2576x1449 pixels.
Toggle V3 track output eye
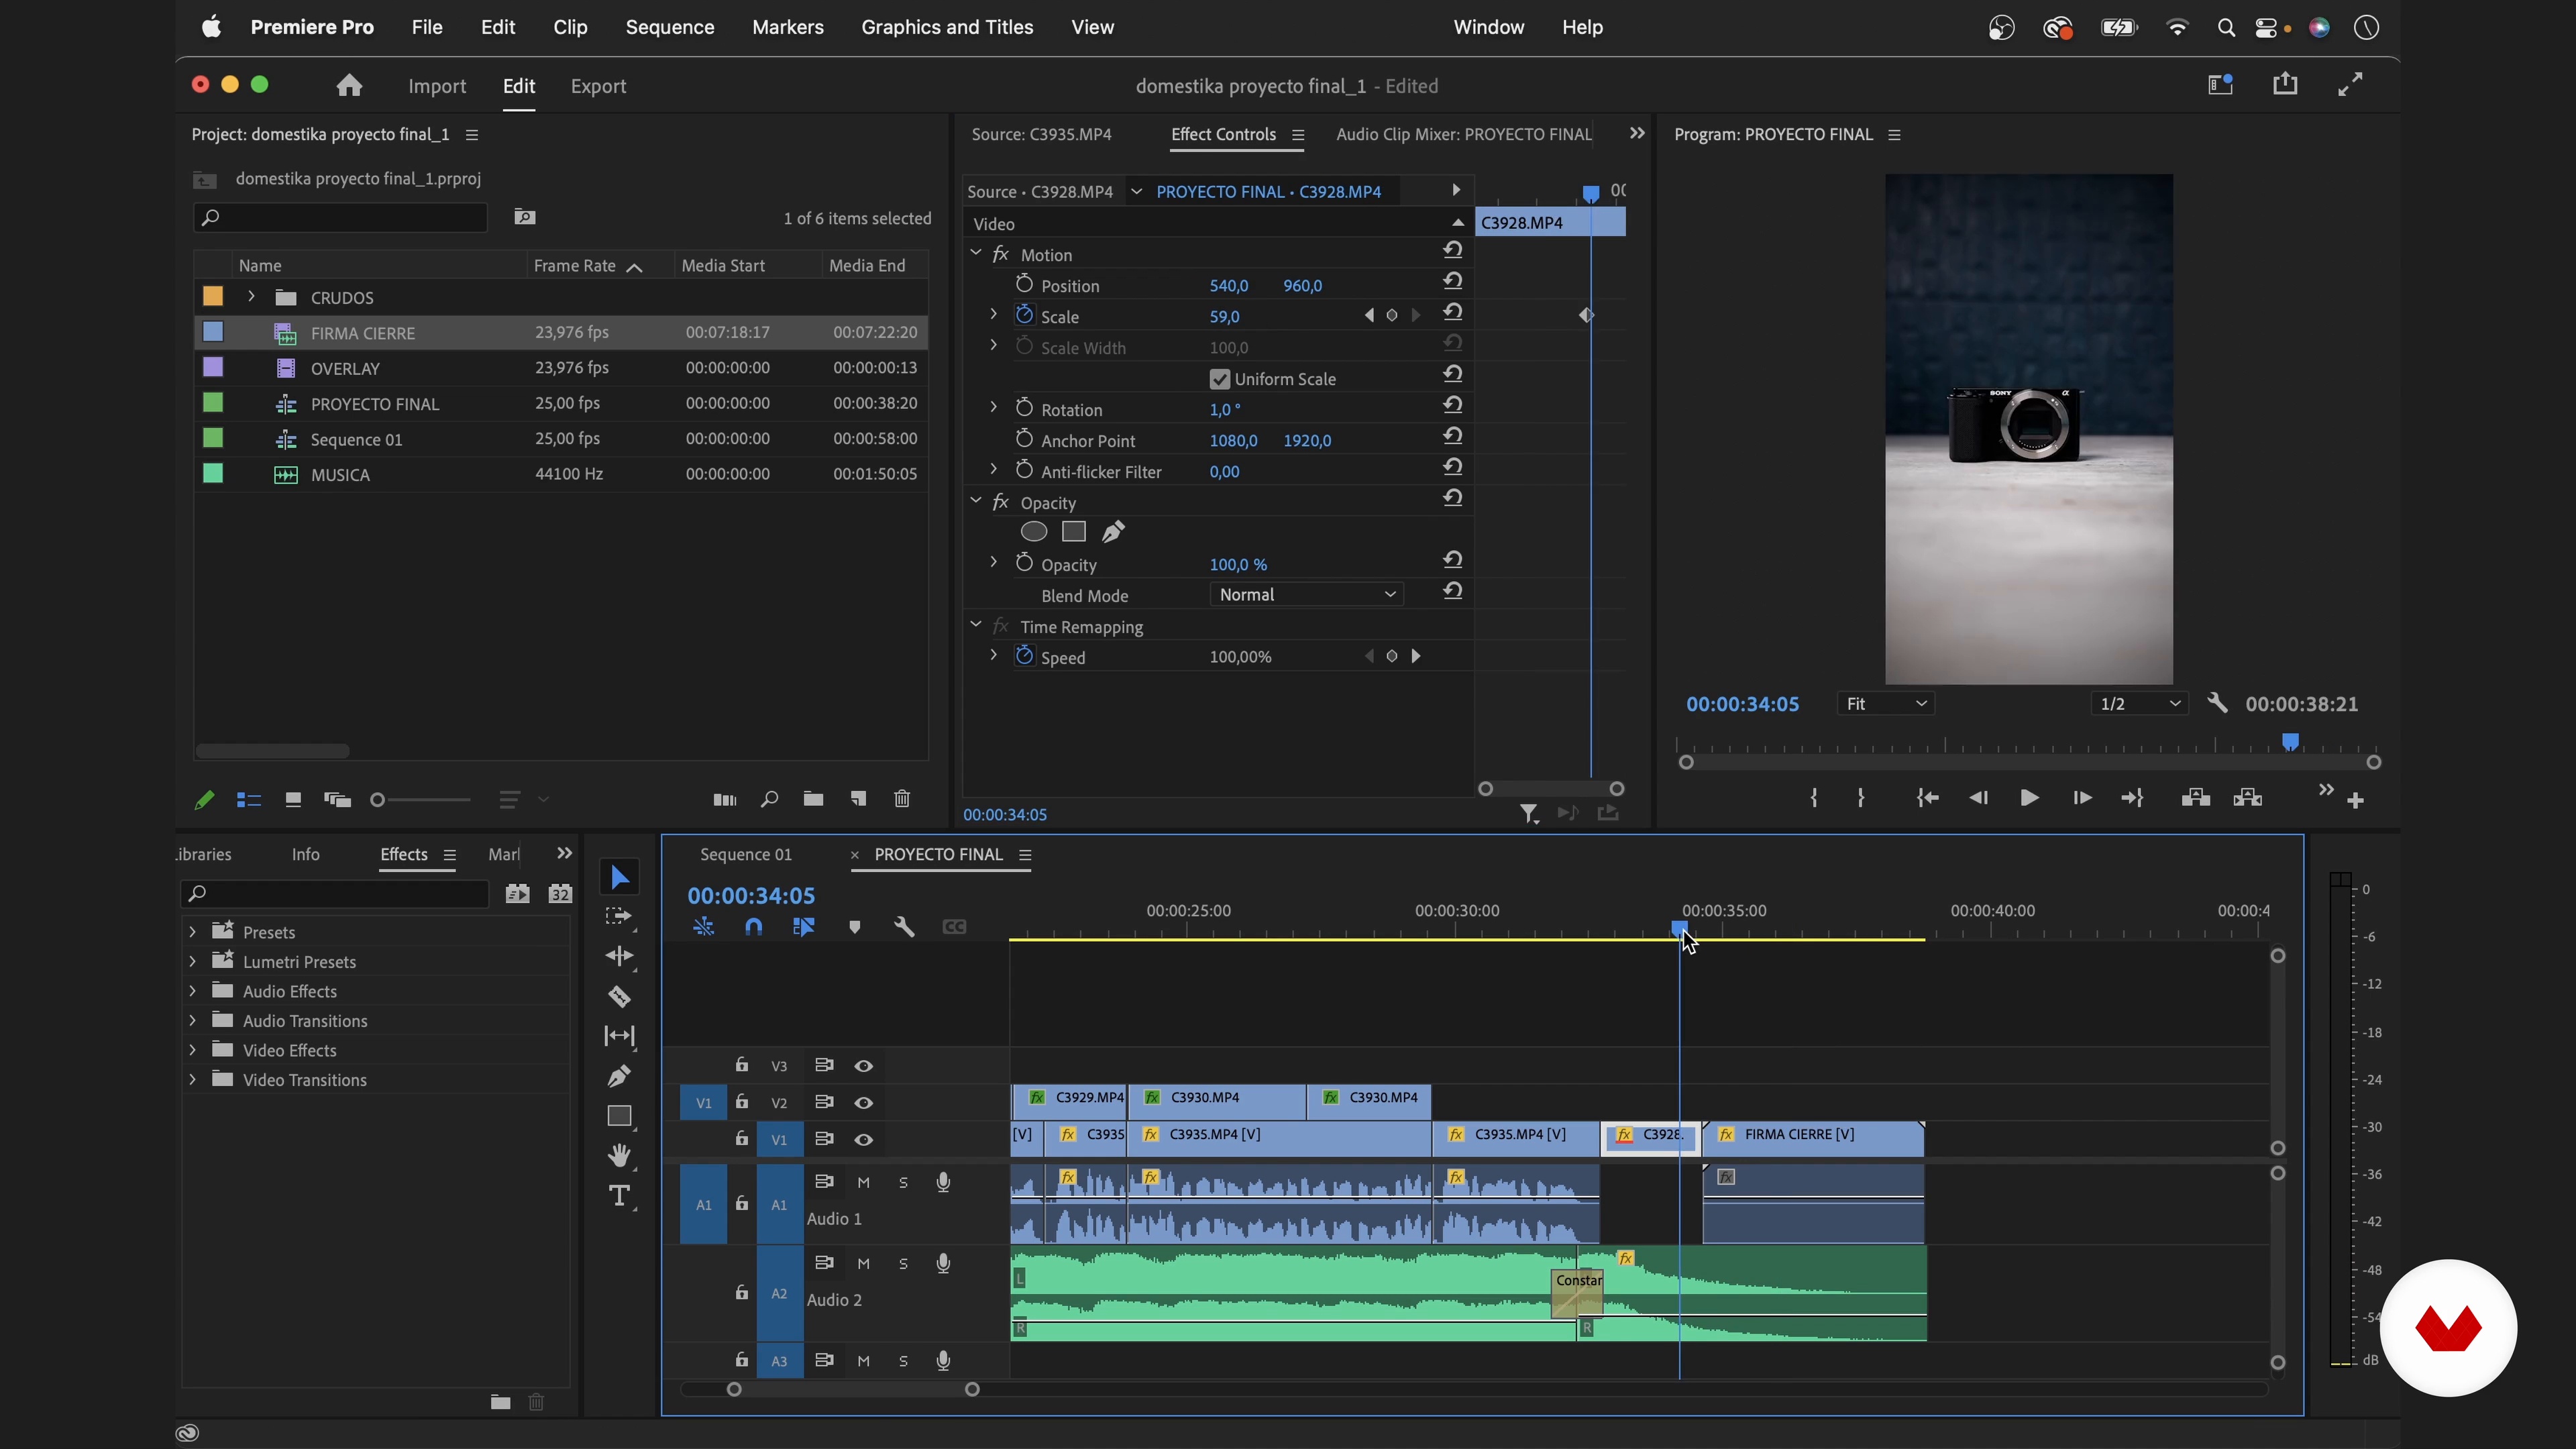pyautogui.click(x=864, y=1066)
